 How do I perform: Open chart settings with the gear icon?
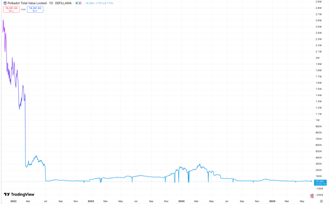pyautogui.click(x=321, y=201)
